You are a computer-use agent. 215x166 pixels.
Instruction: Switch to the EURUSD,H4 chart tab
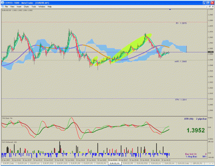click(x=169, y=163)
